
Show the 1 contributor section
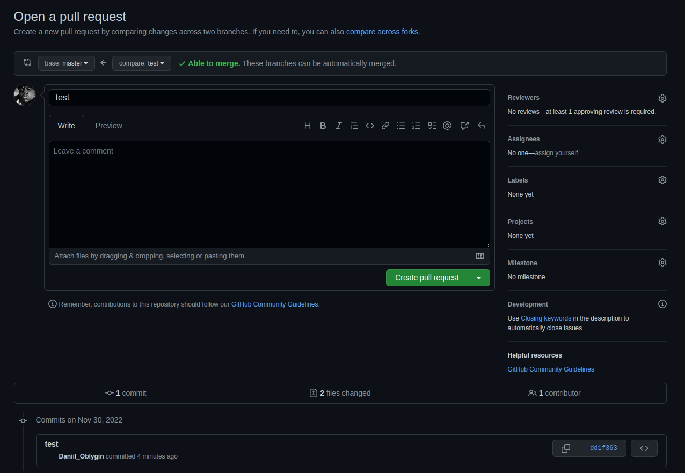click(555, 393)
